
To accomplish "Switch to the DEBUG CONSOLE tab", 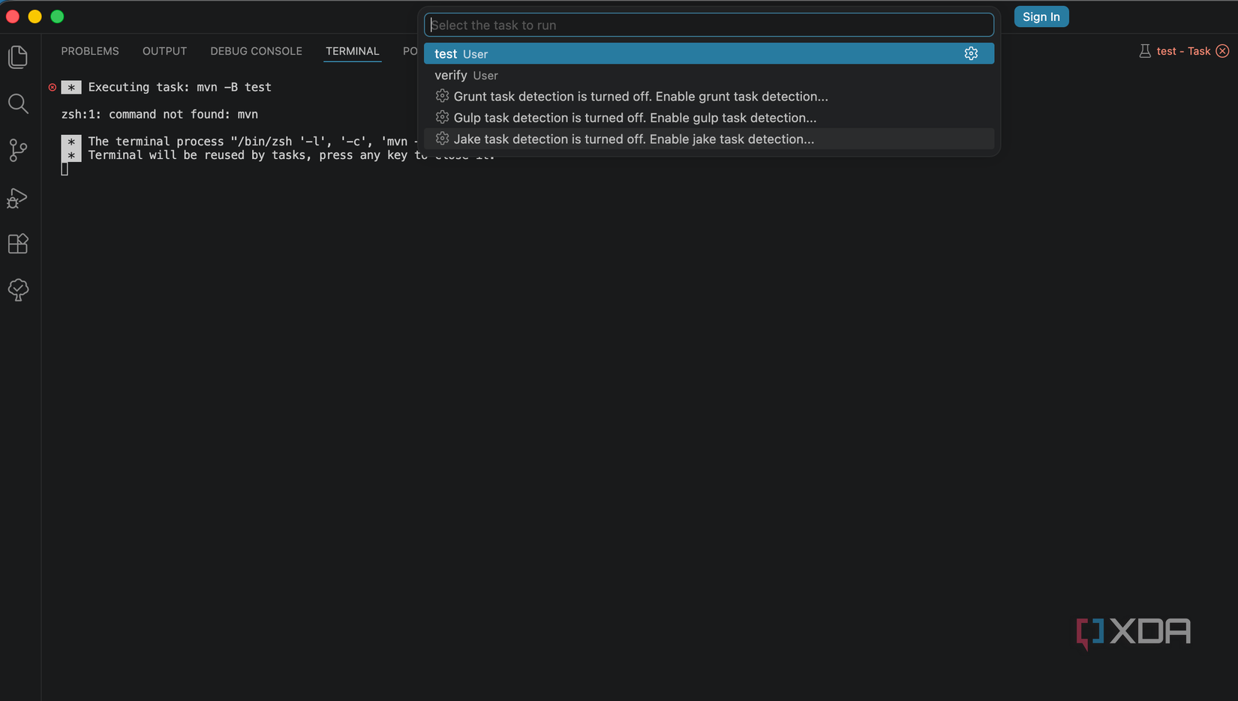I will tap(256, 51).
